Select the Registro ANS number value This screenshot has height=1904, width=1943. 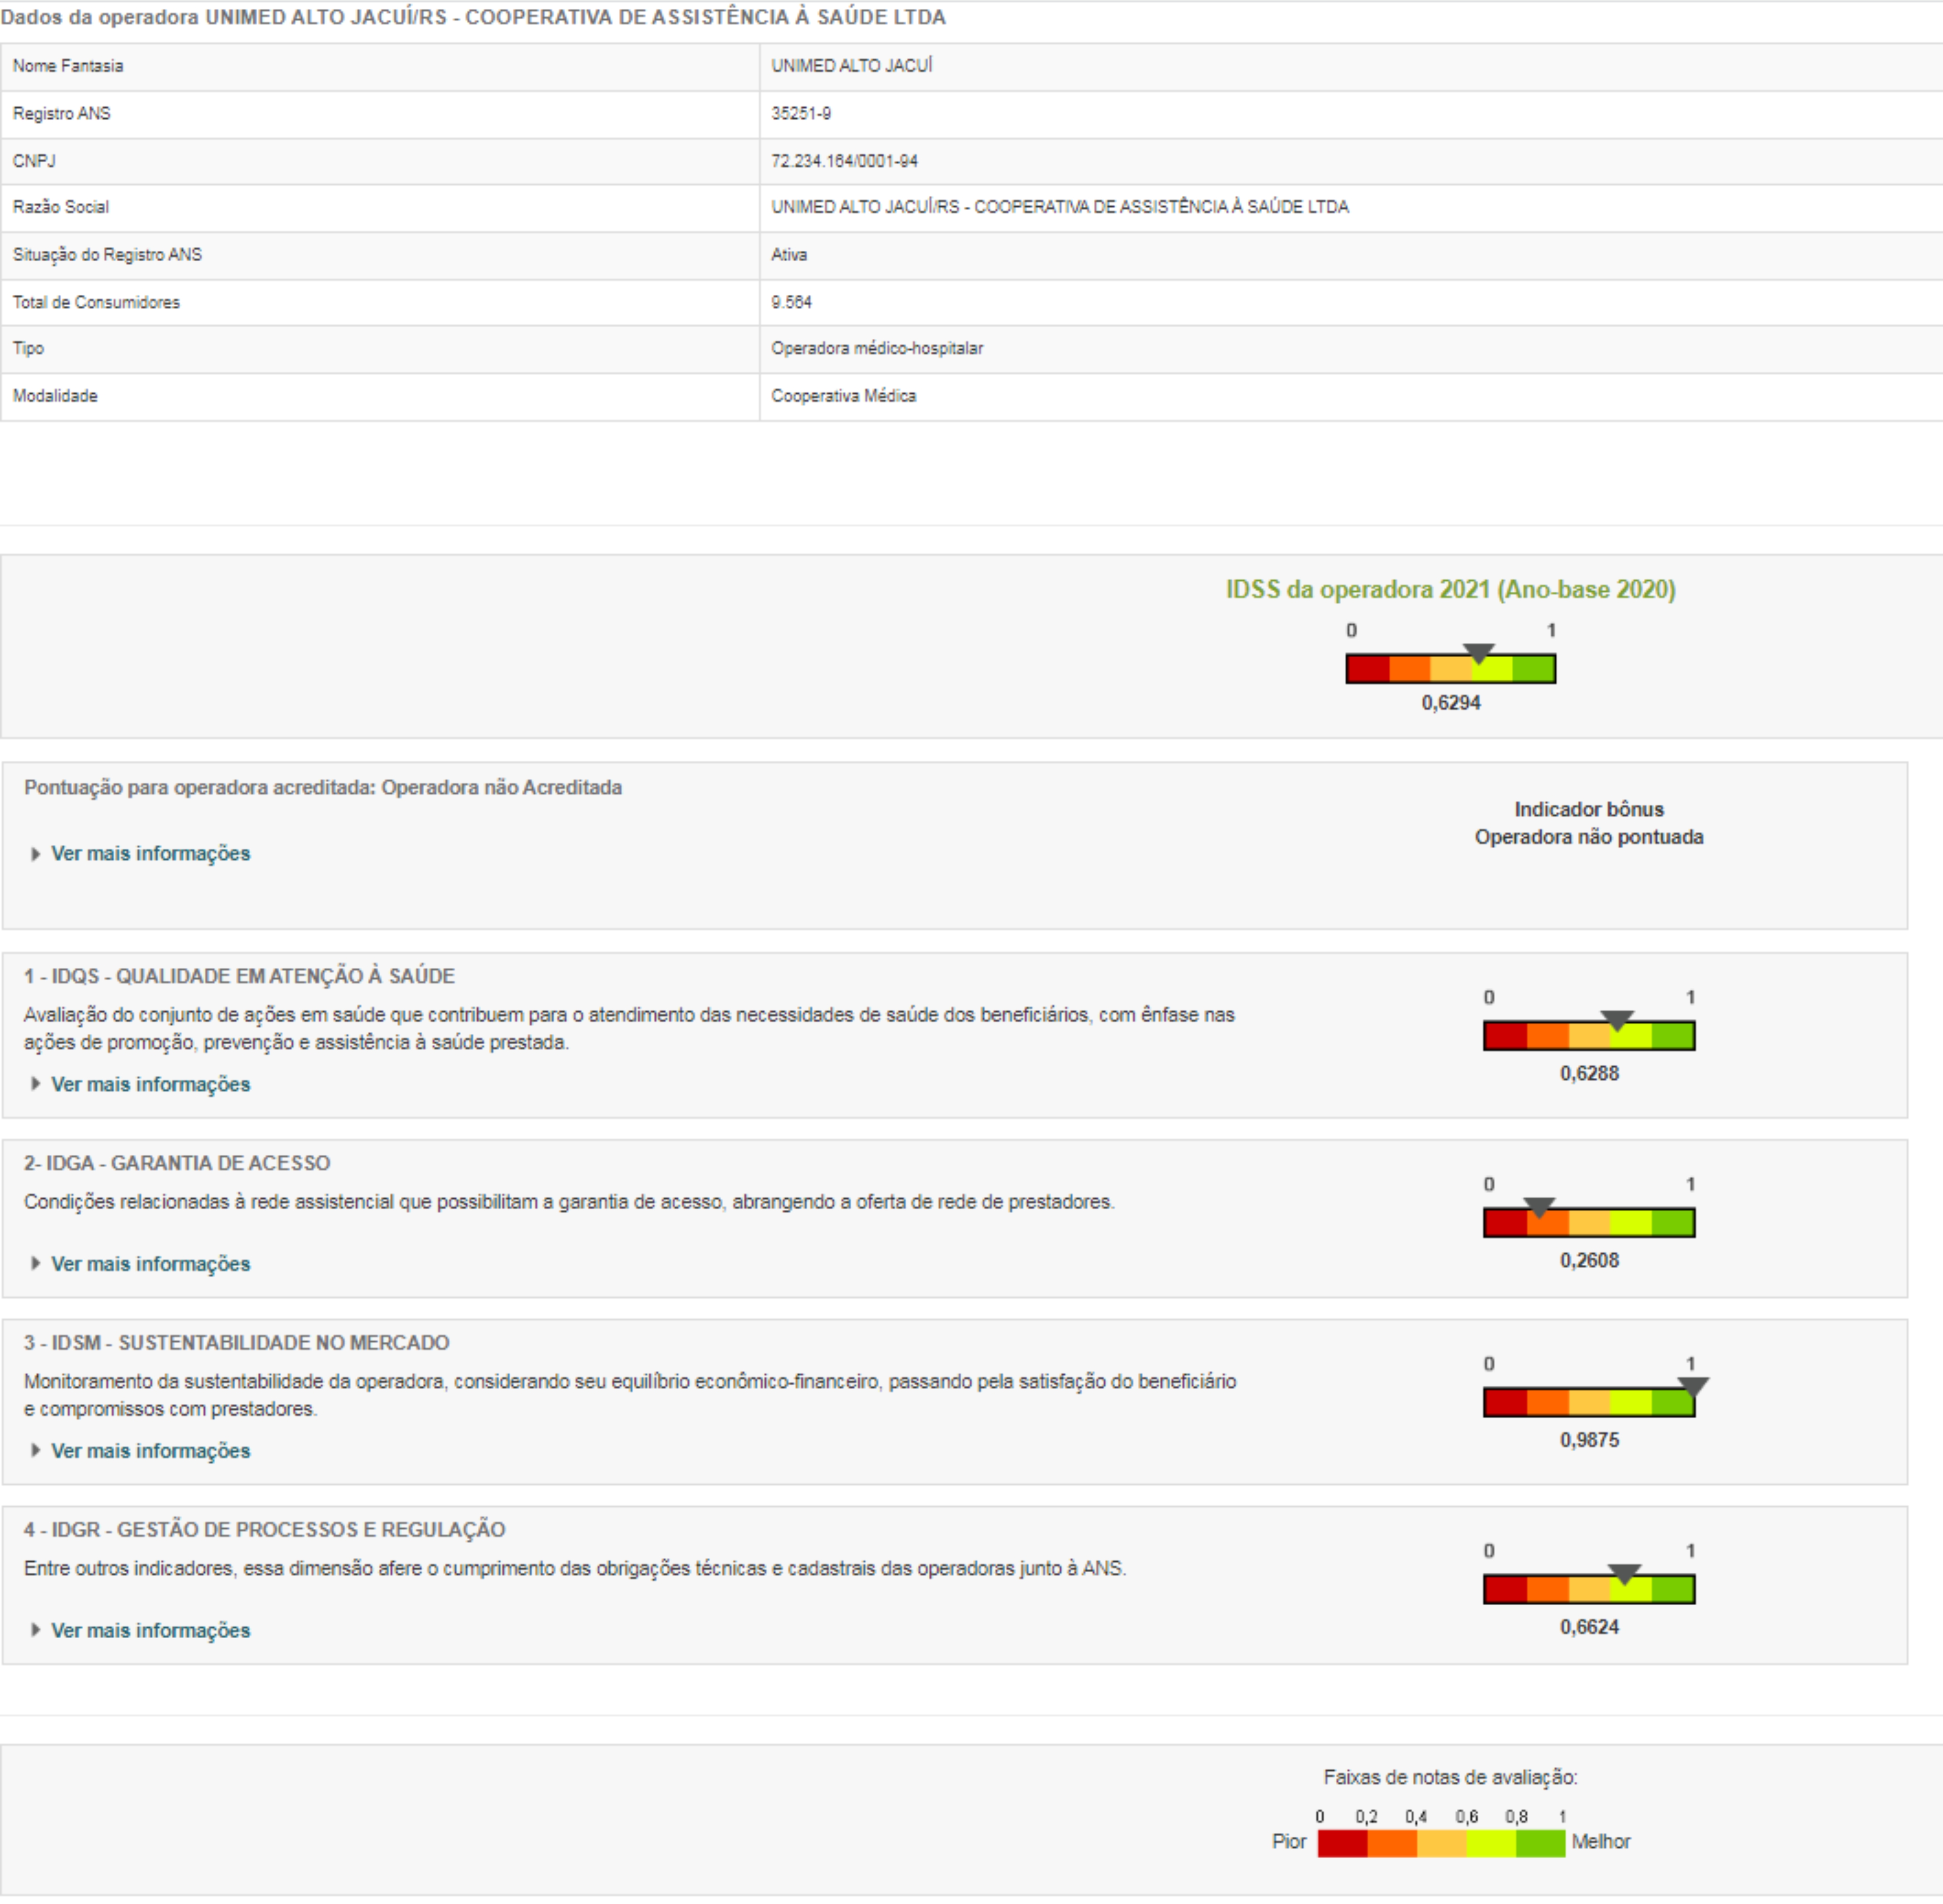pyautogui.click(x=801, y=114)
